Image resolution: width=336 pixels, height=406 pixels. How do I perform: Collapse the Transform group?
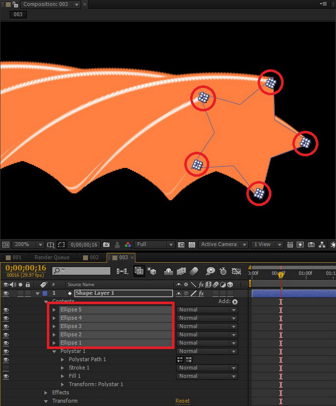pos(46,401)
